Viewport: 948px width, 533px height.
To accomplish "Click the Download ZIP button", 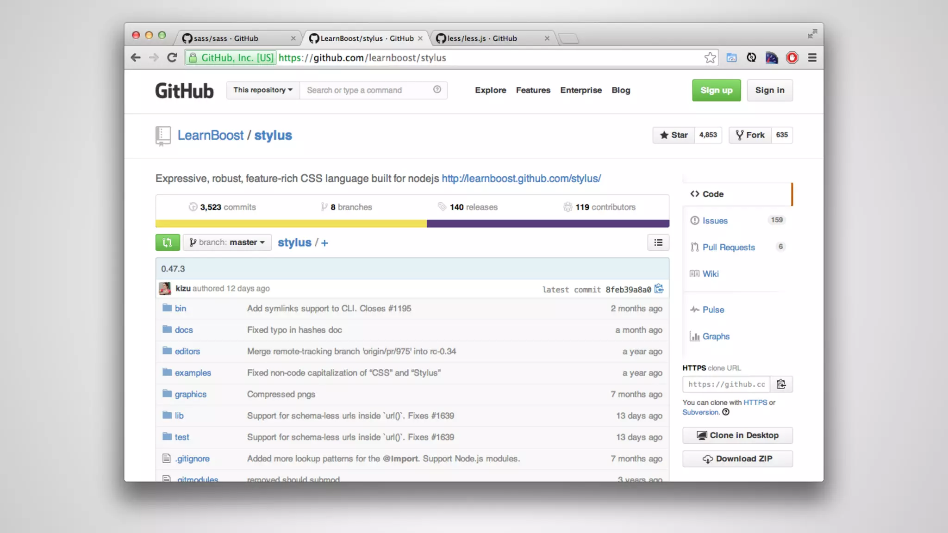I will [737, 459].
